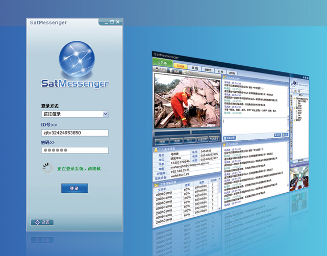Click the yellow person icon of 个人基本信息
The height and width of the screenshot is (256, 327).
coord(156,150)
